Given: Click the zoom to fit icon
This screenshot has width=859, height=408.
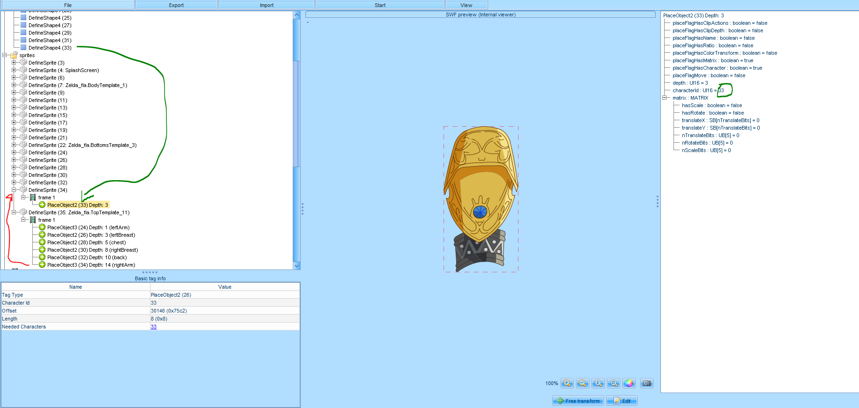Looking at the screenshot, I should coord(613,383).
